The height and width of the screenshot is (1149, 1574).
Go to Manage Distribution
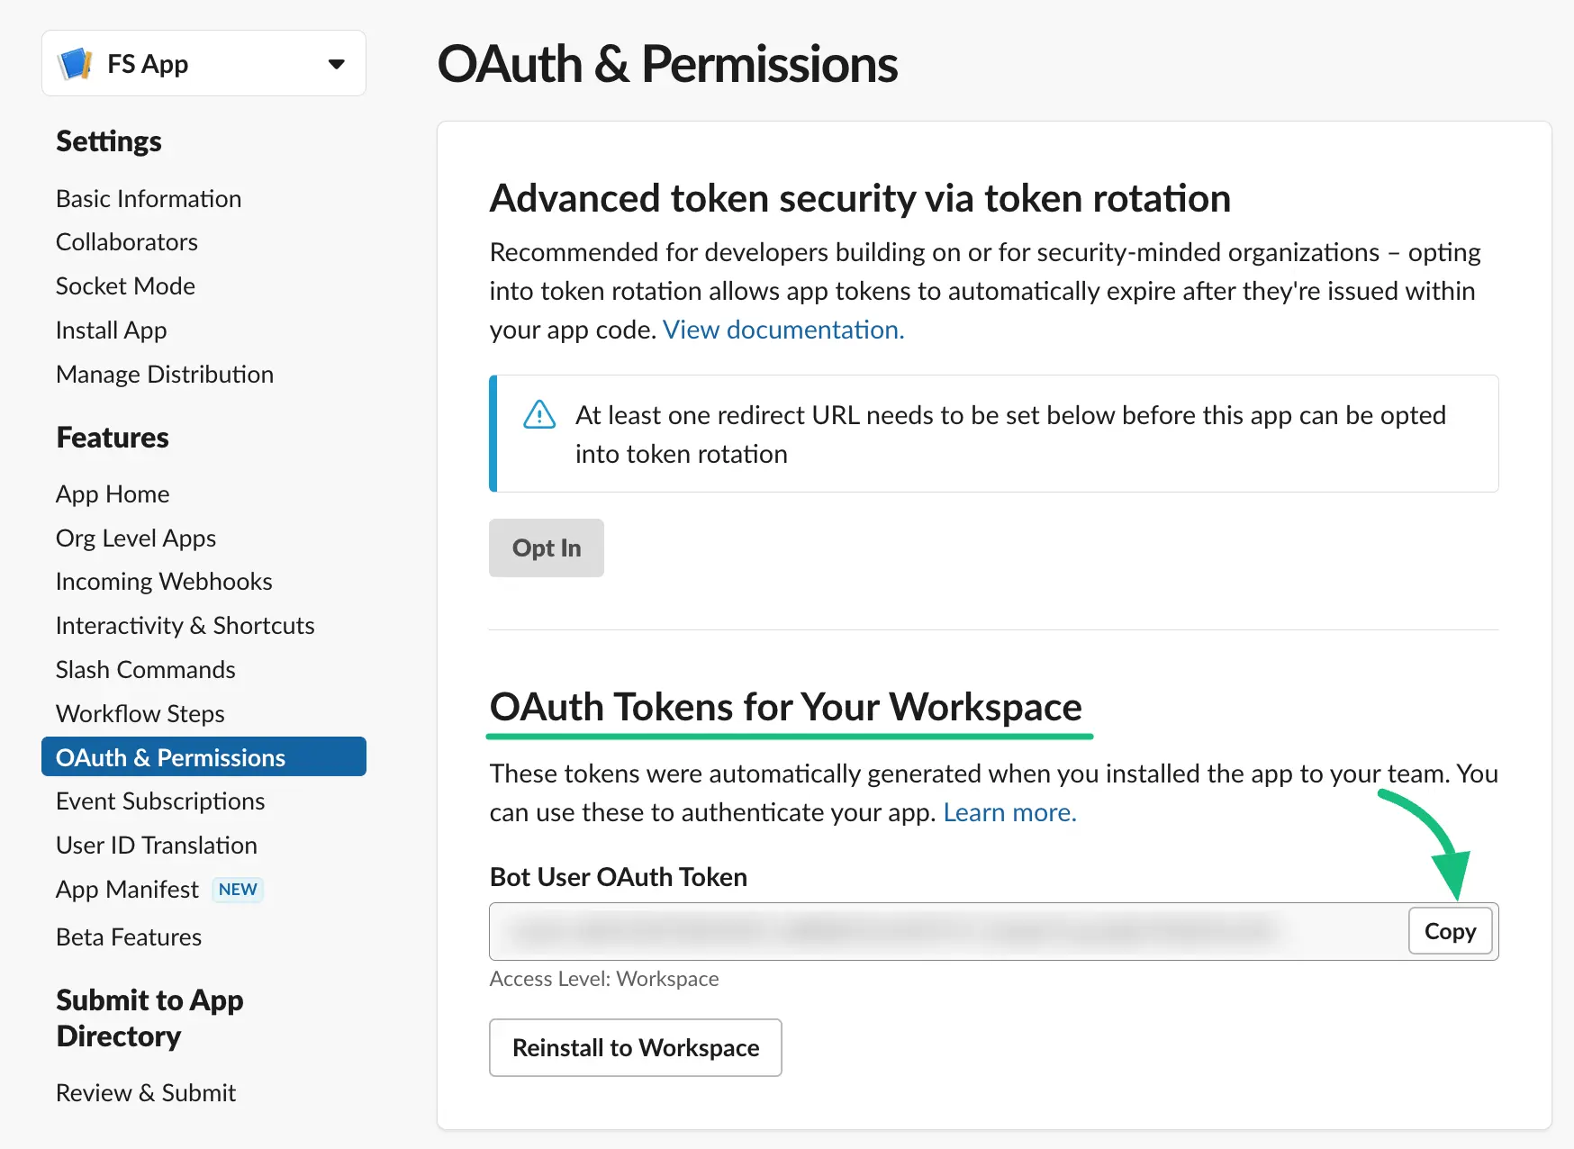pos(165,374)
